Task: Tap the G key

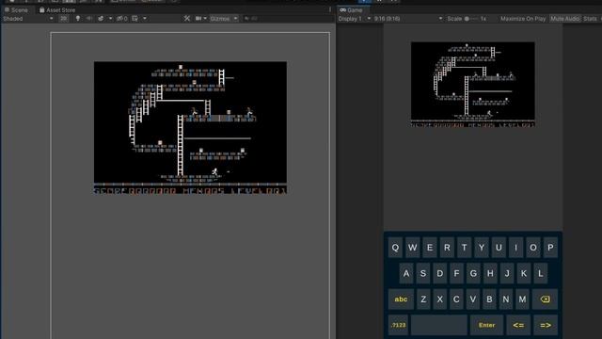Action: 473,273
